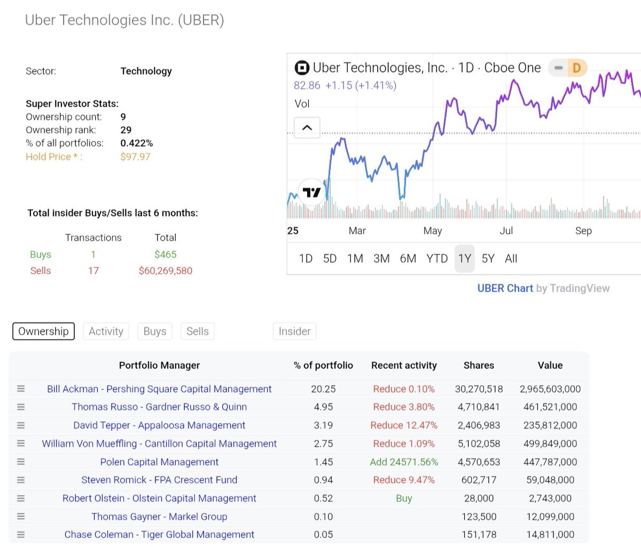Open Steven Romick - FPA Crescent Fund link
Screen dimensions: 641x547
[x=159, y=480]
